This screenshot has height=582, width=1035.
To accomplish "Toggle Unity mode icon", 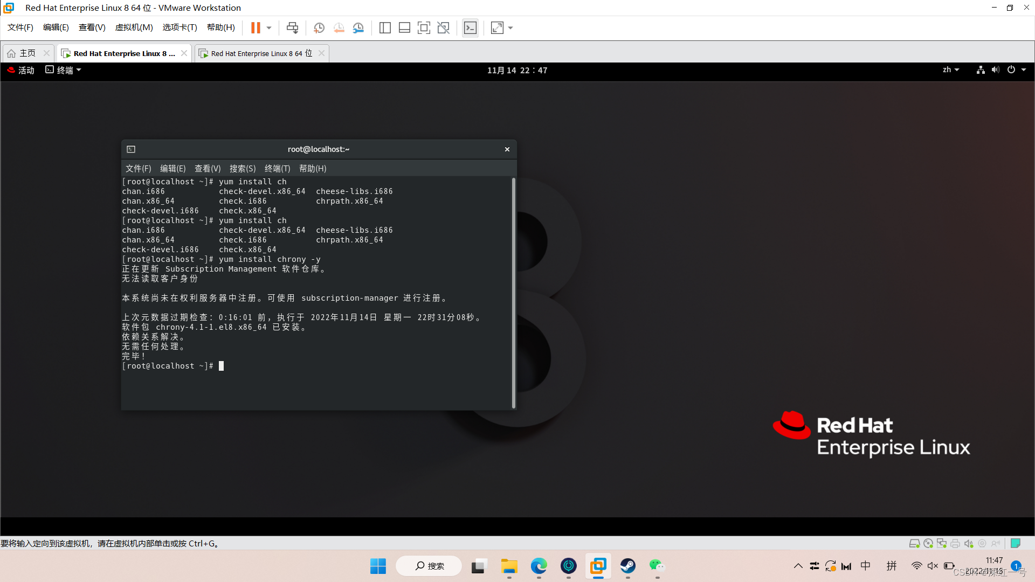I will (443, 27).
